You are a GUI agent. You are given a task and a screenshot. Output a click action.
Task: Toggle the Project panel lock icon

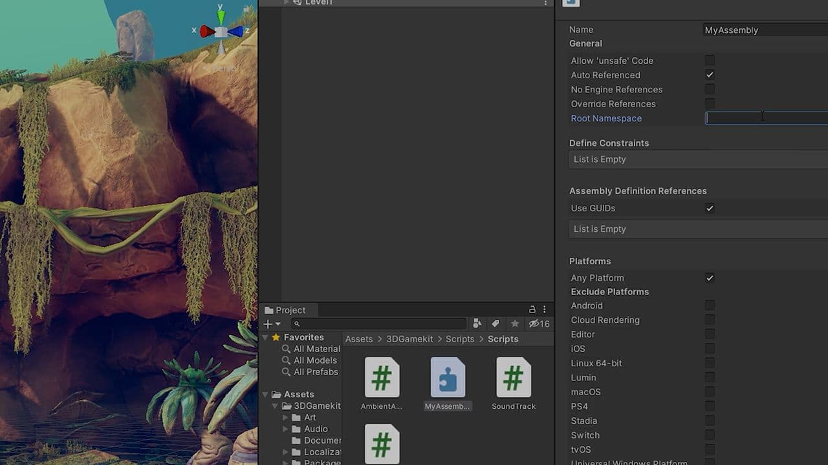tap(532, 309)
